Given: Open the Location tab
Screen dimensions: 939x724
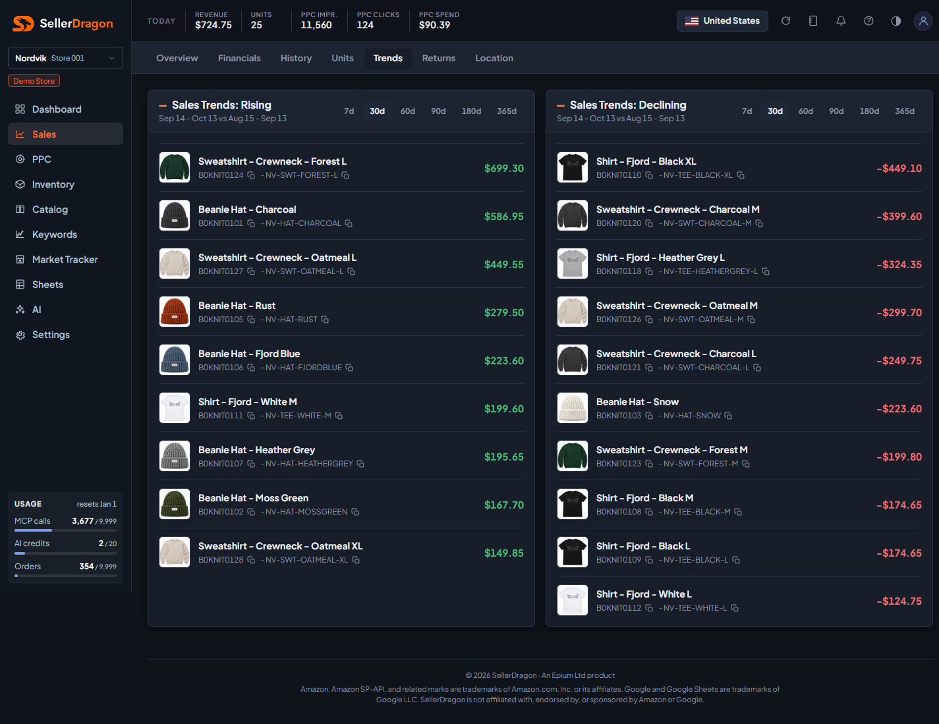Looking at the screenshot, I should point(494,58).
